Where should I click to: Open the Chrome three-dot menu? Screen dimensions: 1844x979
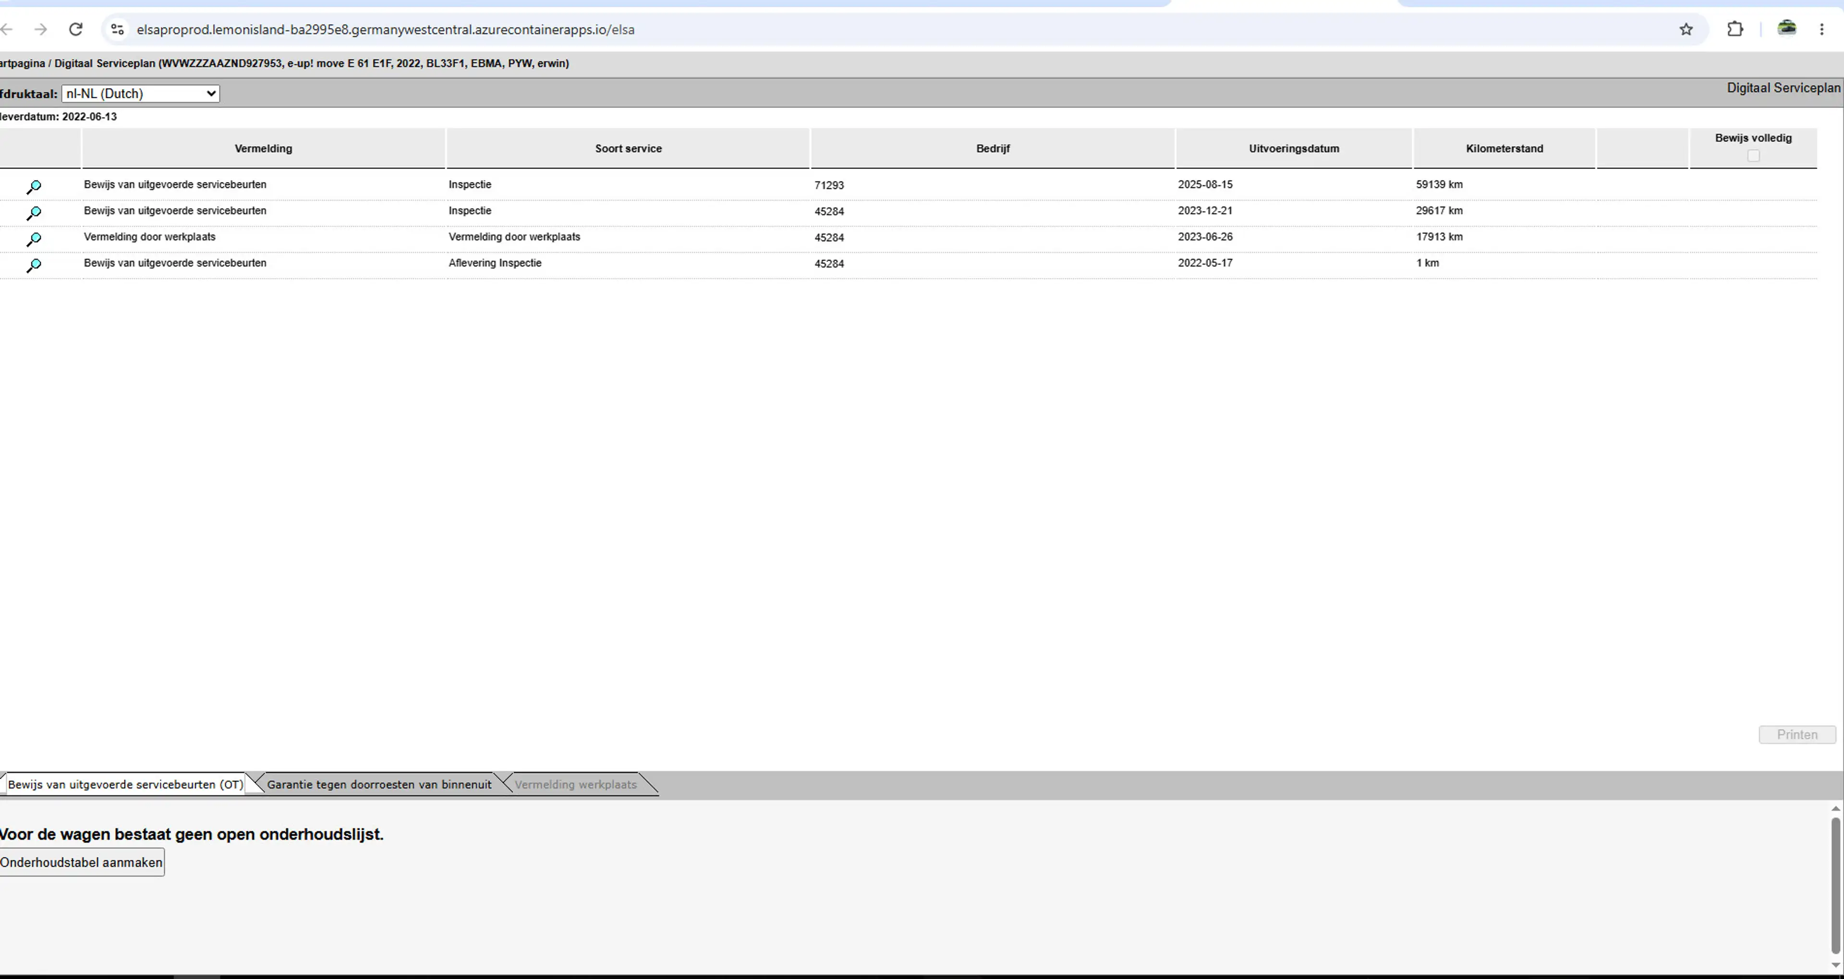tap(1822, 29)
